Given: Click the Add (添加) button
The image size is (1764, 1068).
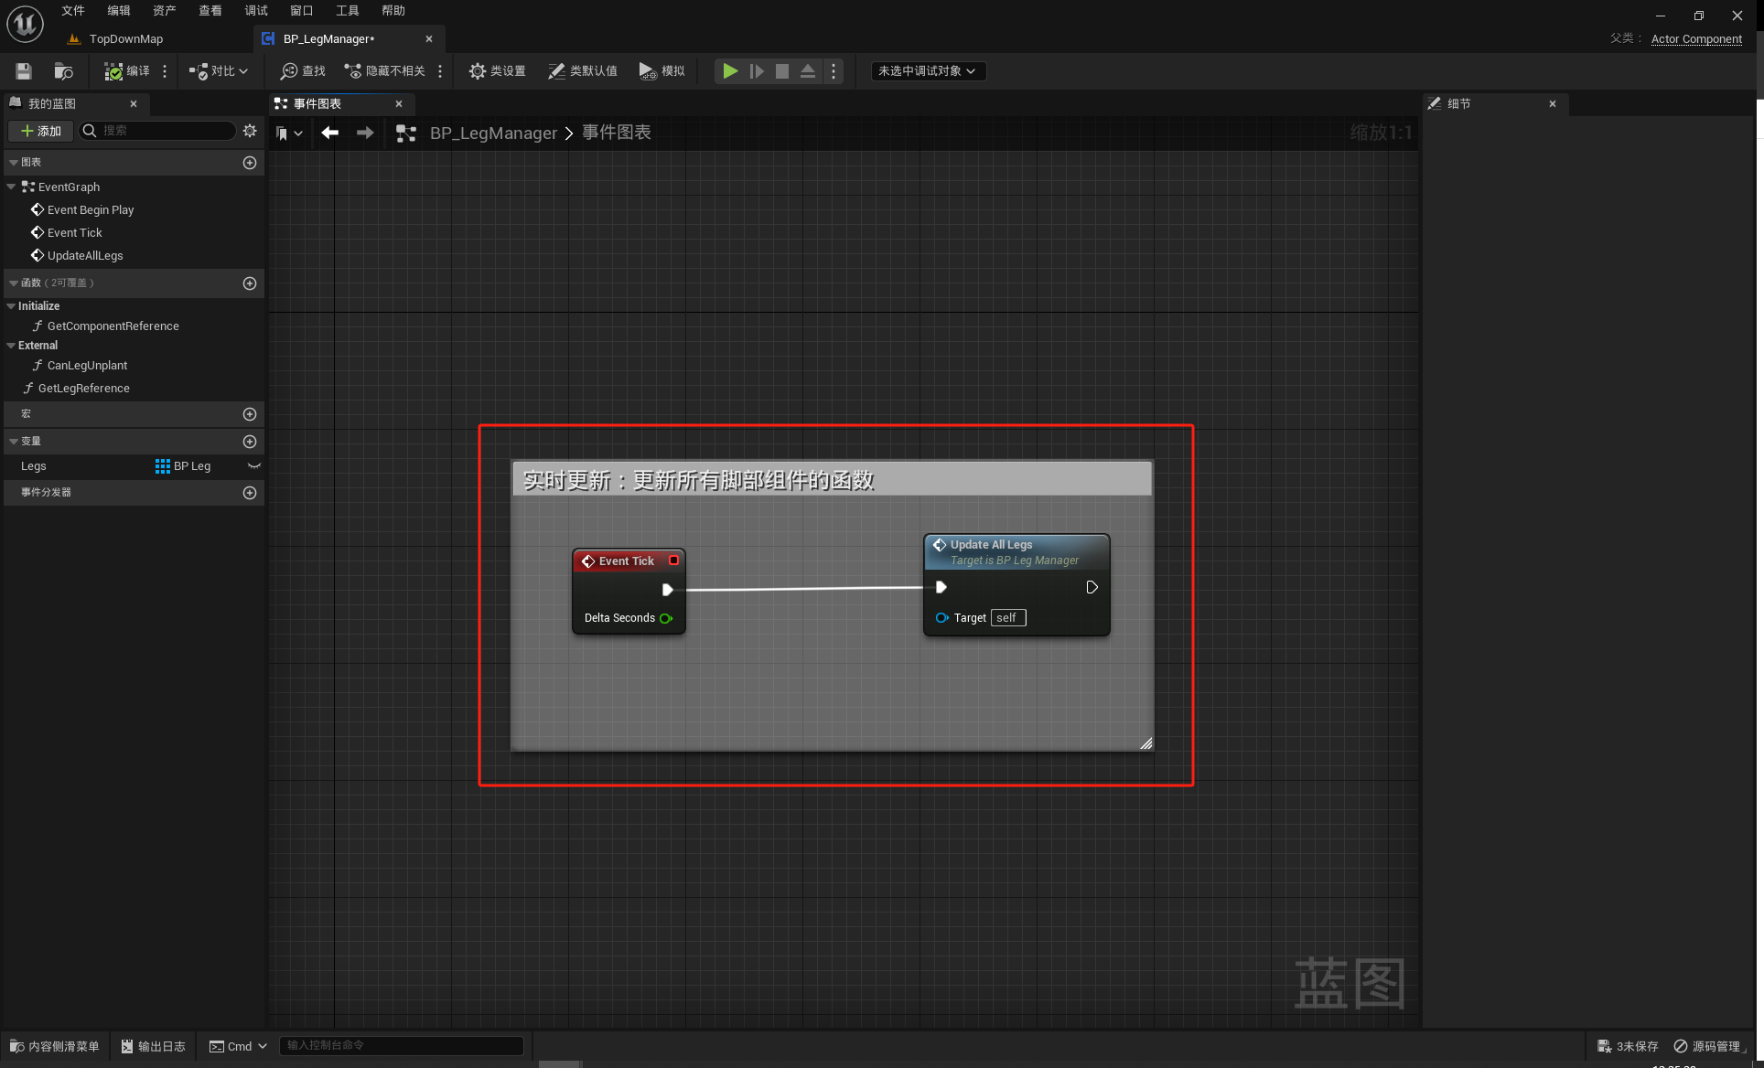Looking at the screenshot, I should tap(41, 131).
